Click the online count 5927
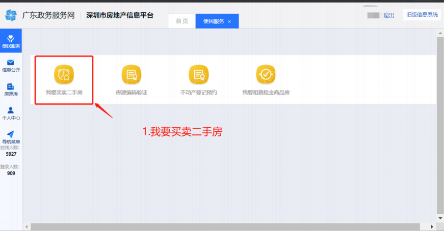The width and height of the screenshot is (444, 231). point(11,154)
